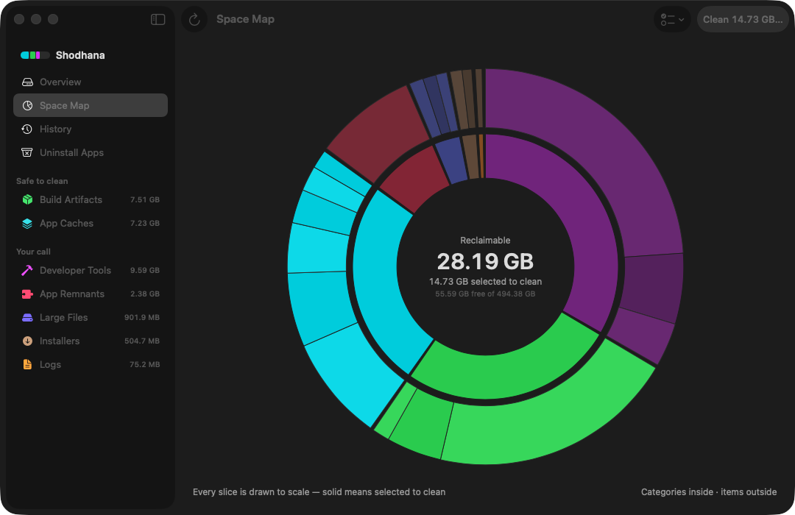This screenshot has height=515, width=795.
Task: Open the Overview section
Action: click(91, 82)
